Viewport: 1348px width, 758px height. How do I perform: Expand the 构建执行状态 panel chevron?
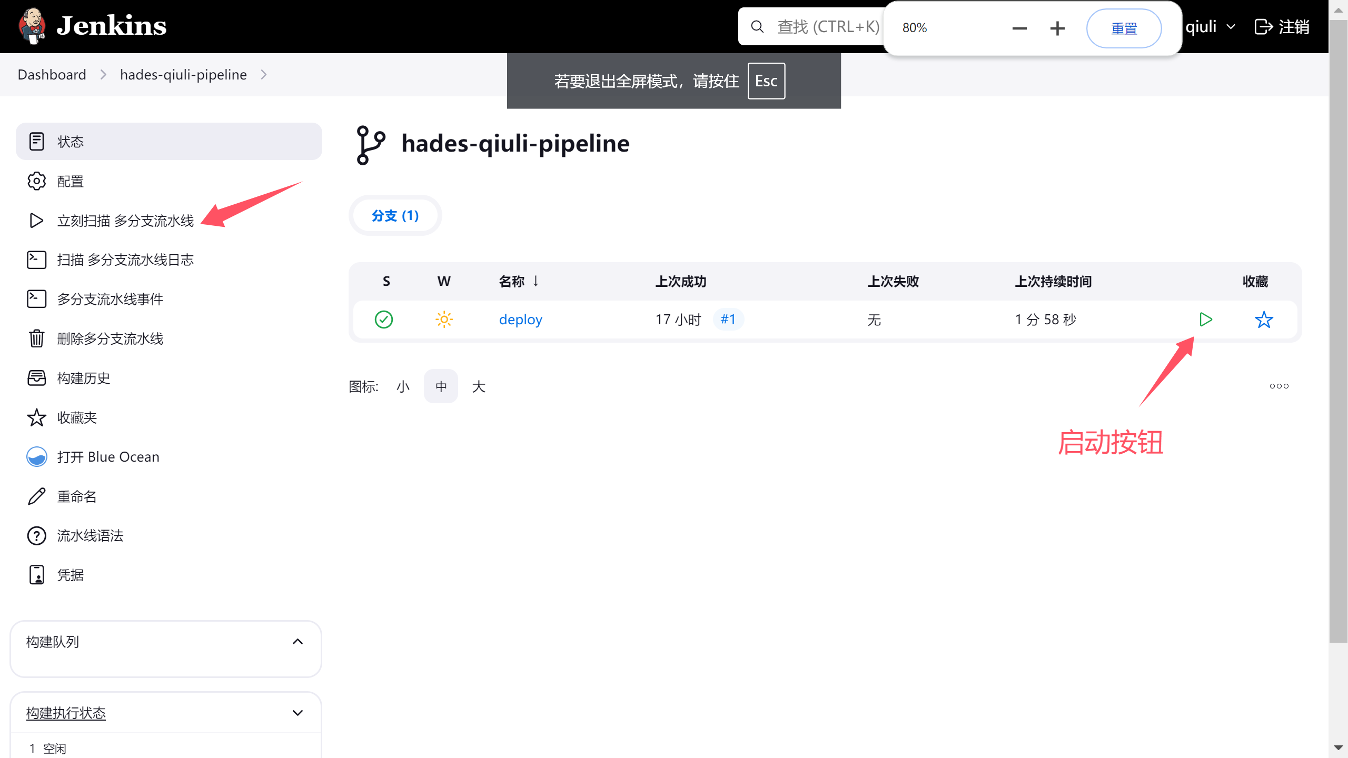tap(298, 713)
